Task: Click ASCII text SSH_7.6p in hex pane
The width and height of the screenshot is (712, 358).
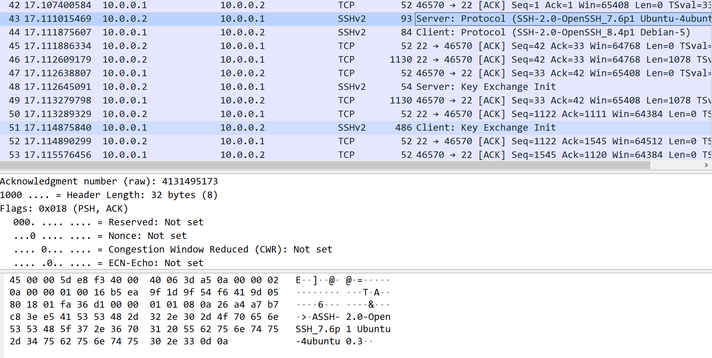Action: click(x=318, y=329)
